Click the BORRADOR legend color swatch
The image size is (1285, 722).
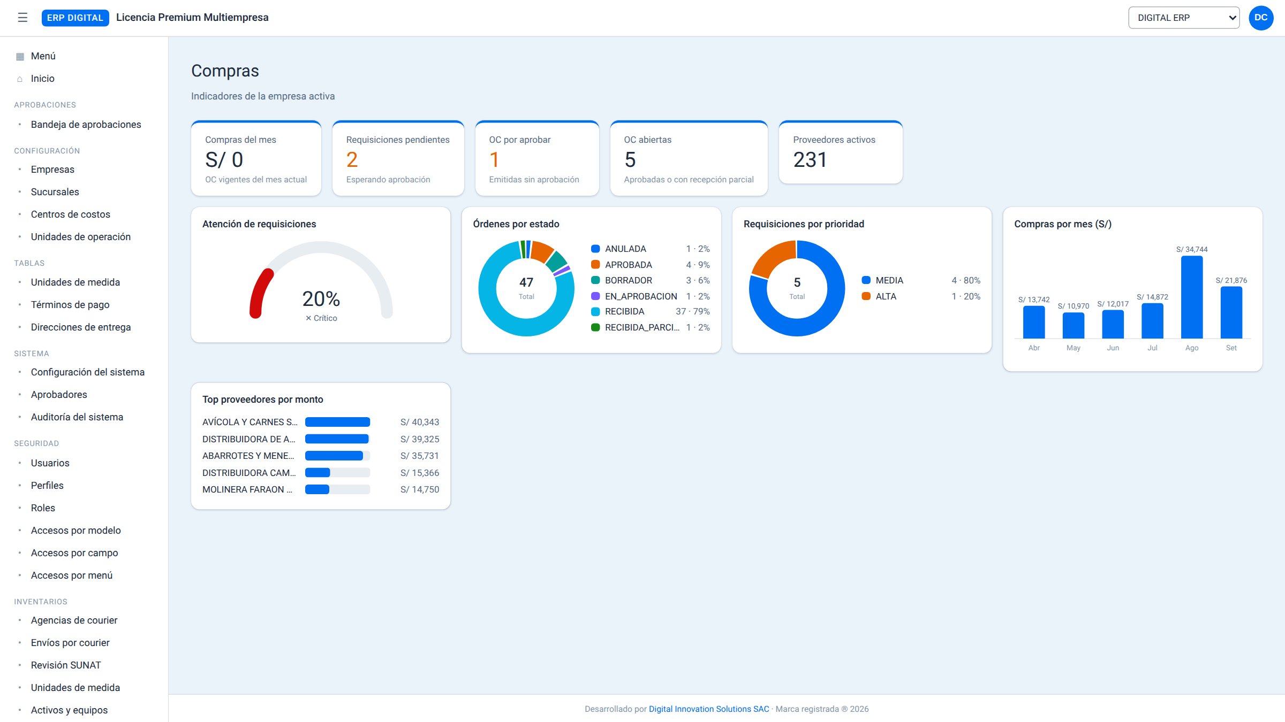tap(595, 280)
